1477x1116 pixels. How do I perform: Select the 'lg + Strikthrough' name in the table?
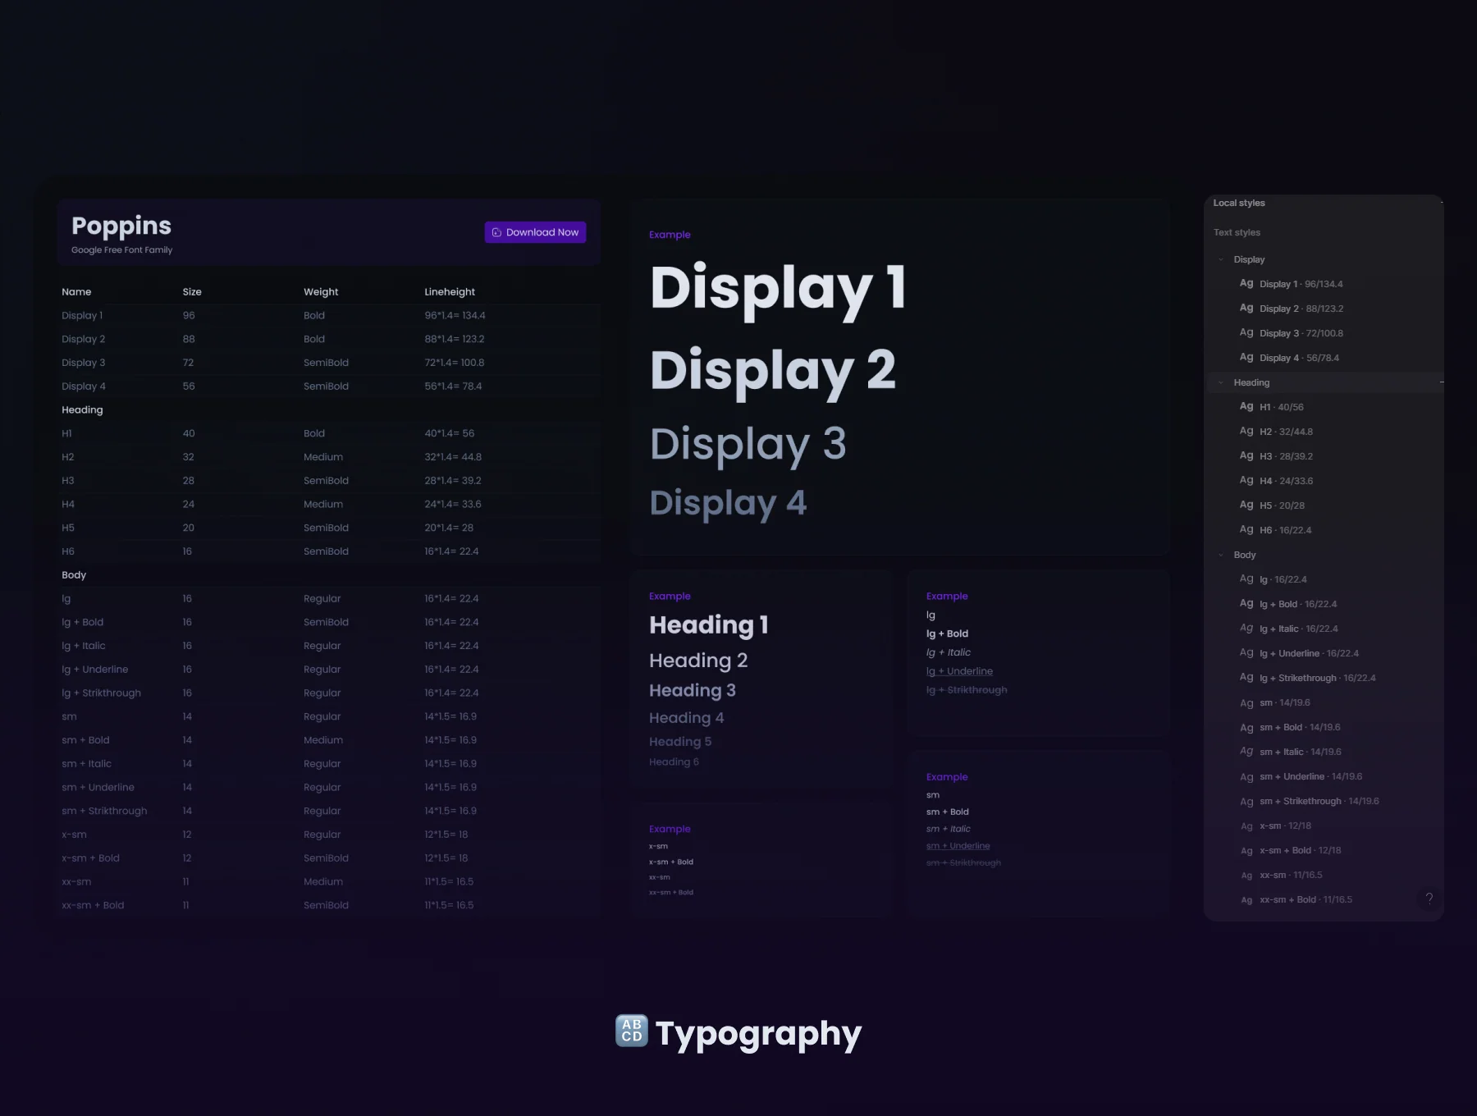click(101, 693)
